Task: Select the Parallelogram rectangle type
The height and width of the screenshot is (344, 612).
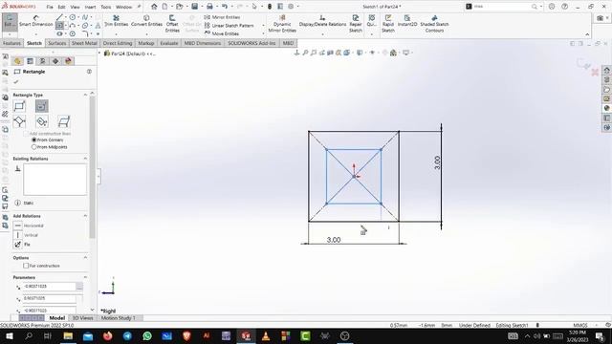Action: [x=64, y=121]
